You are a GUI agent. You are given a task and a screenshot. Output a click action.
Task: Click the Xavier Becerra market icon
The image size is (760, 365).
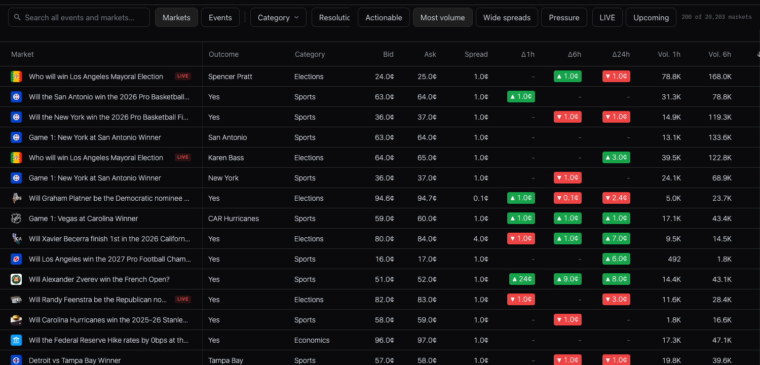16,239
